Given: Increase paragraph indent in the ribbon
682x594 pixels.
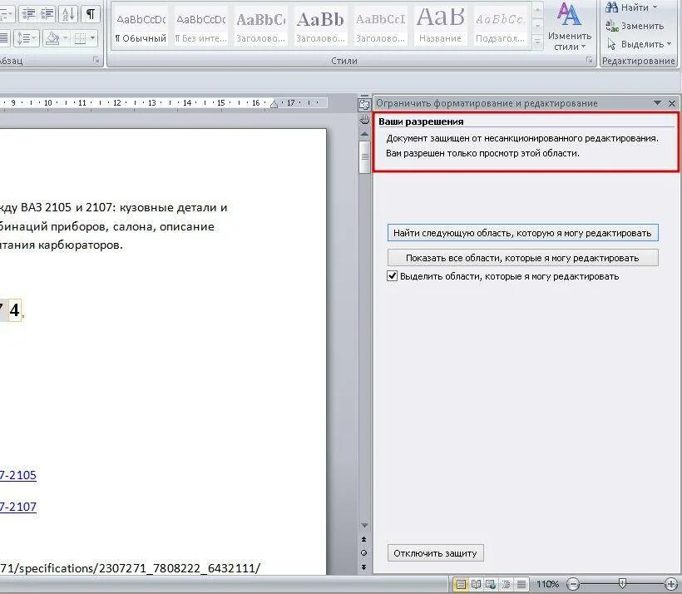Looking at the screenshot, I should click(47, 14).
